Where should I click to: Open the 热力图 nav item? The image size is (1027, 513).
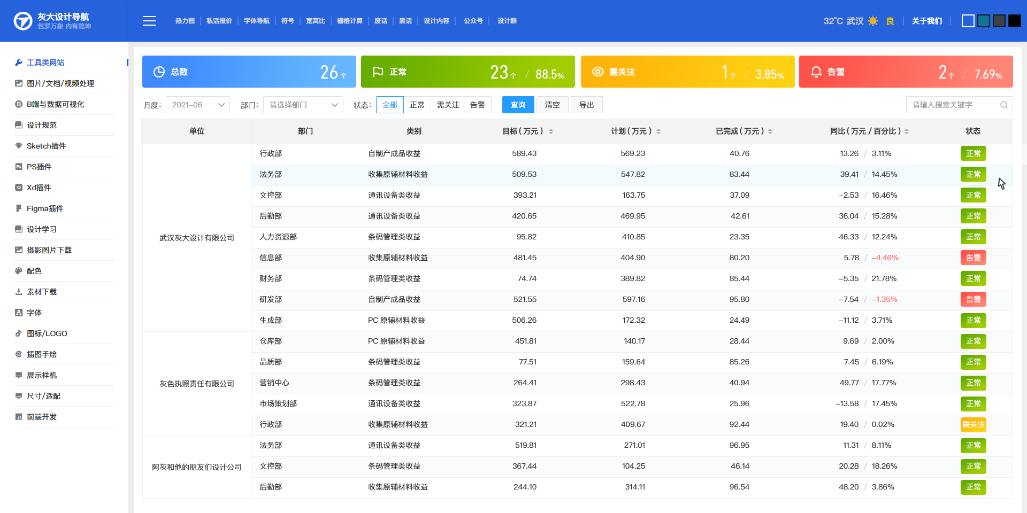coord(185,21)
